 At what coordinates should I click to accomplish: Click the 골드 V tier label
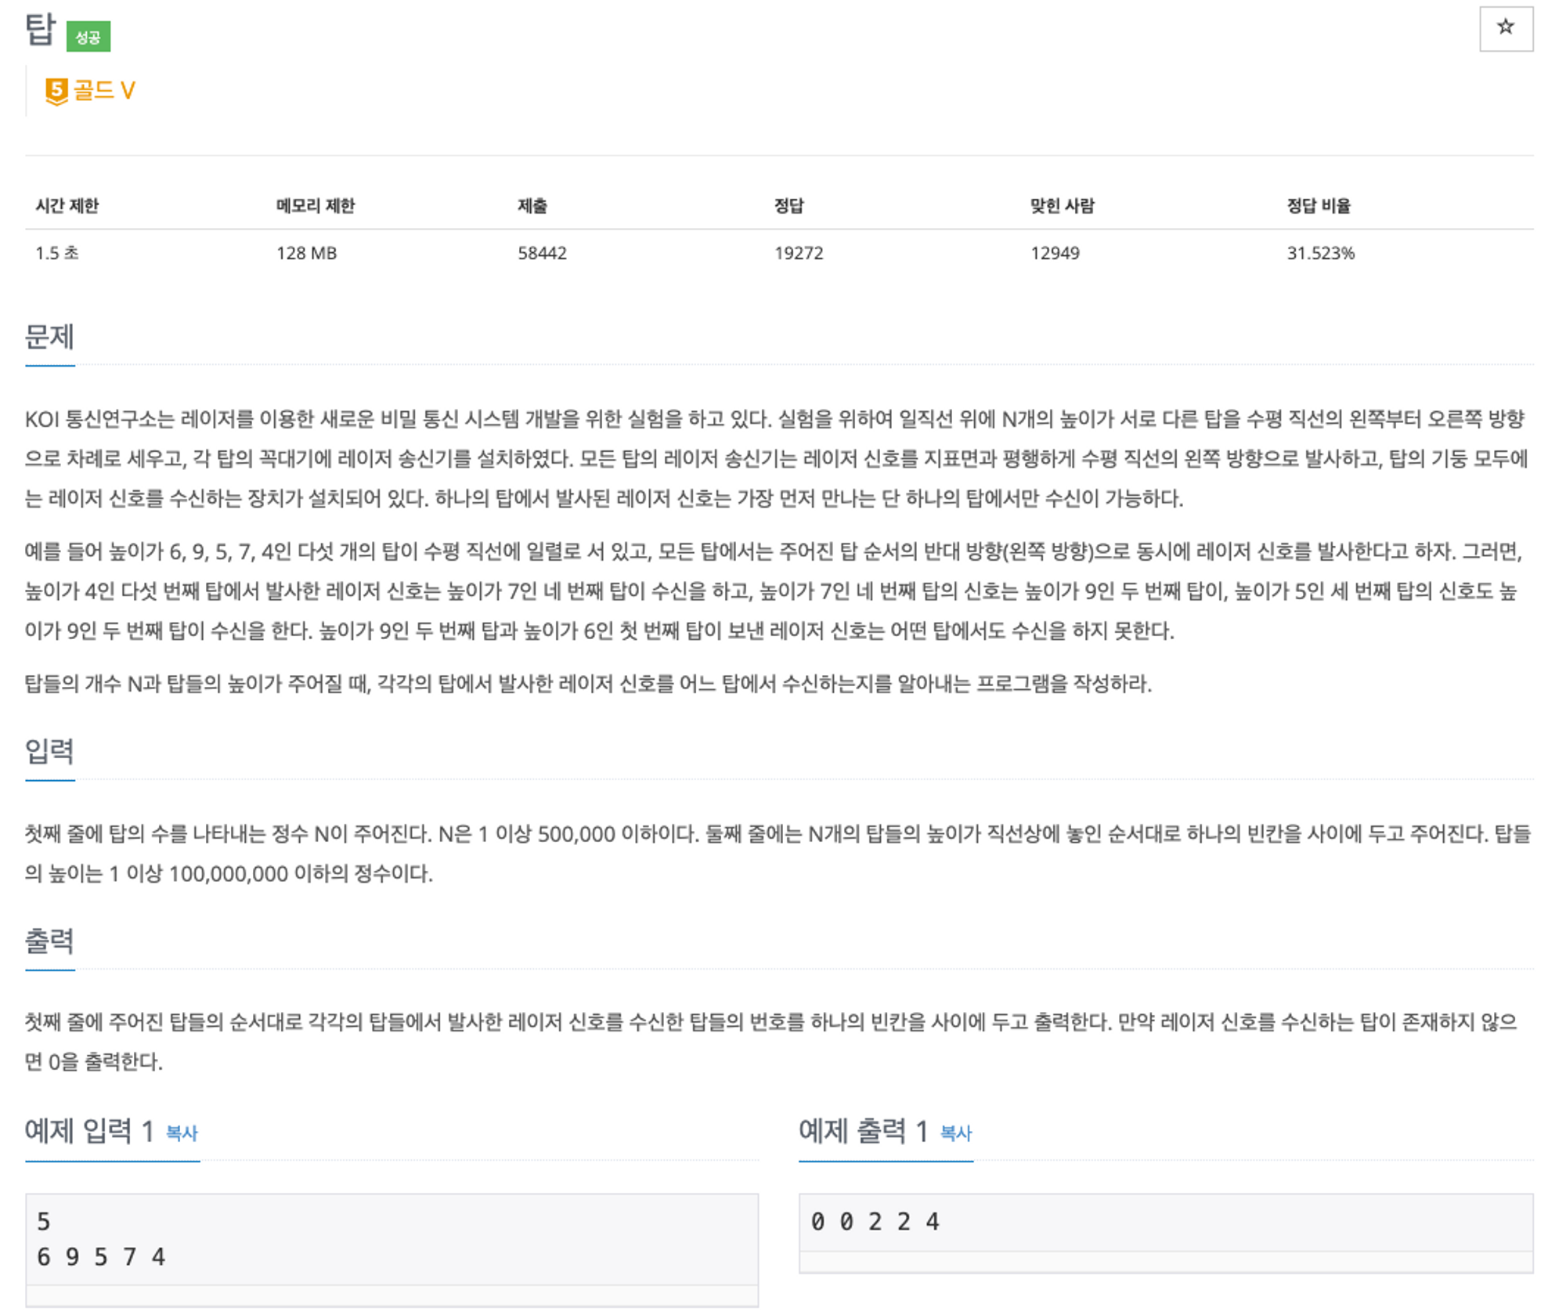(104, 91)
